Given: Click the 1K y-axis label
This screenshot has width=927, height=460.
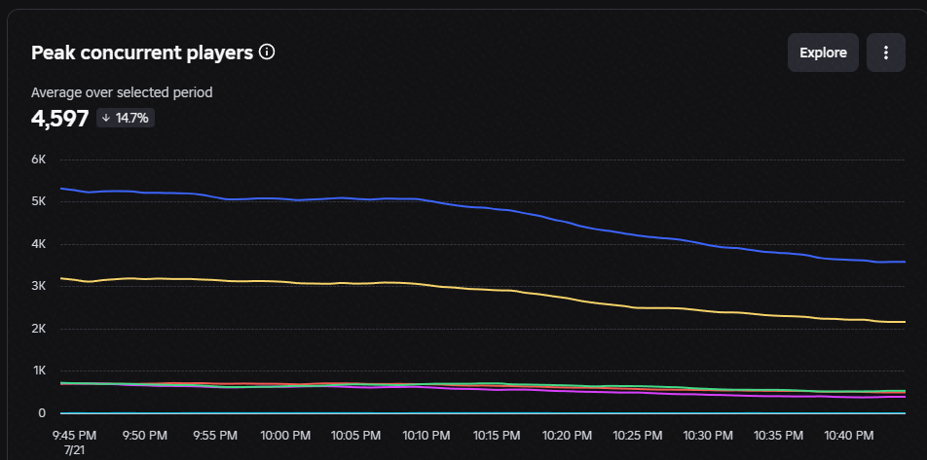Looking at the screenshot, I should tap(38, 371).
